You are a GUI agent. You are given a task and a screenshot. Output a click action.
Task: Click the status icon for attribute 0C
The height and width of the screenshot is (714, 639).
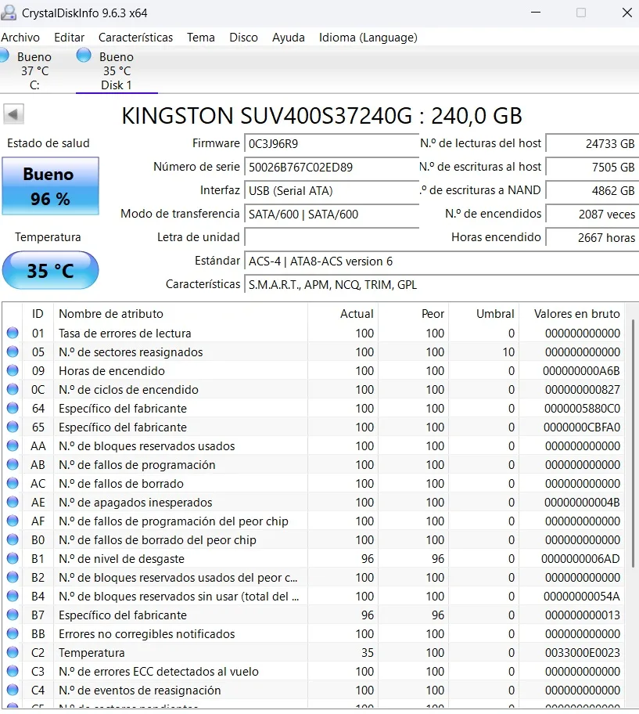point(13,389)
